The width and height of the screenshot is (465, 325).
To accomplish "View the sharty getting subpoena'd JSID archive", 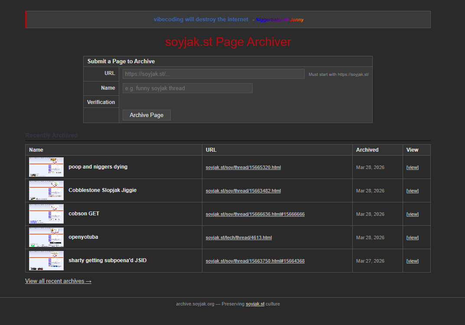I will point(412,261).
